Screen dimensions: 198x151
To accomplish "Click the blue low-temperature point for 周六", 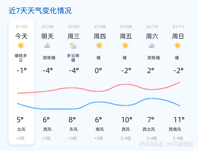I will [152, 98].
